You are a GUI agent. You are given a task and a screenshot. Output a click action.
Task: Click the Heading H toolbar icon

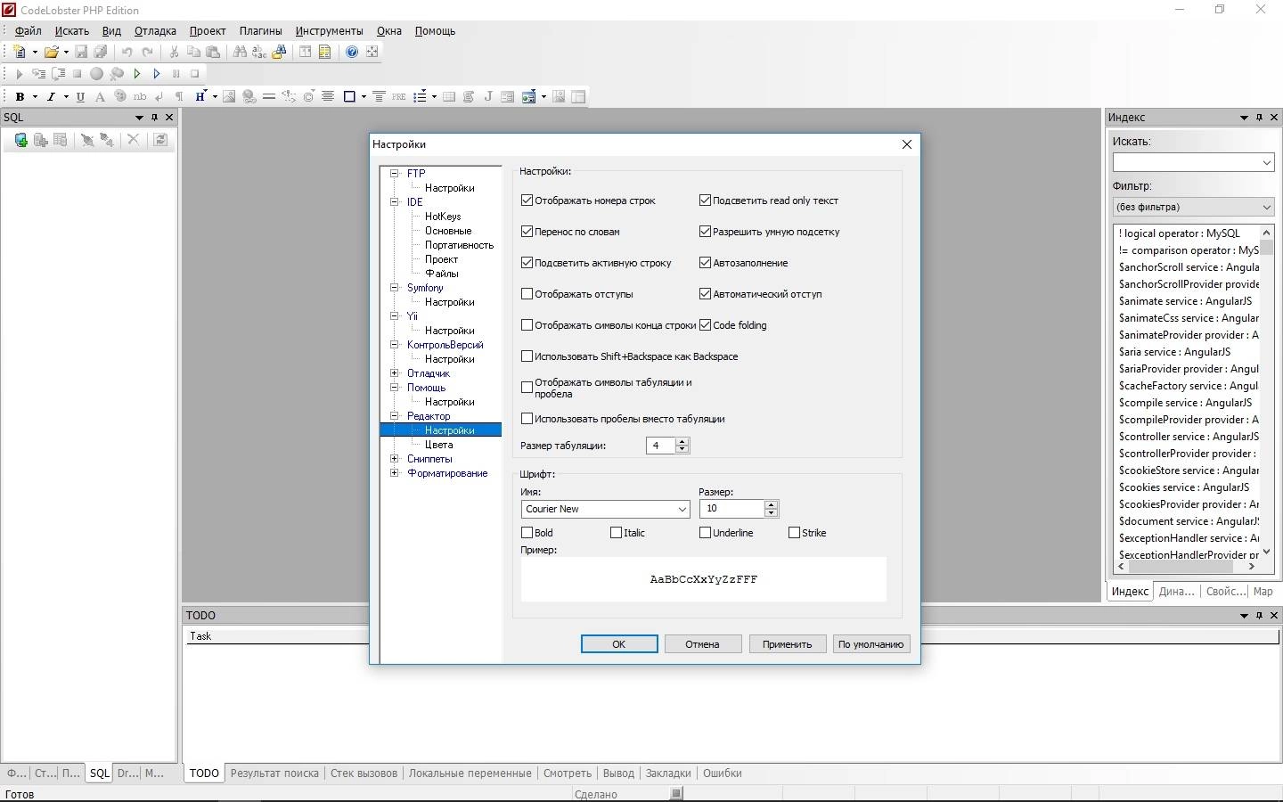[200, 96]
